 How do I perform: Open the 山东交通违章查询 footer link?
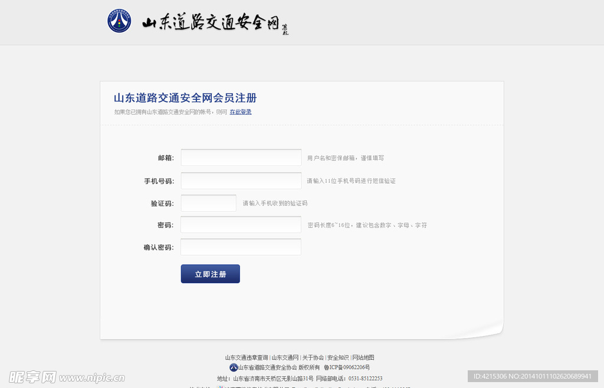pos(247,357)
